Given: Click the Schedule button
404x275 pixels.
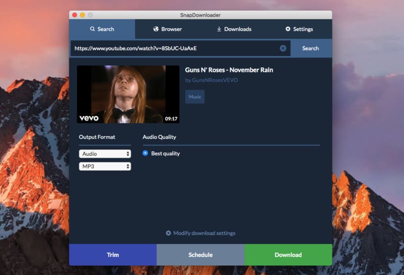Looking at the screenshot, I should pyautogui.click(x=200, y=255).
